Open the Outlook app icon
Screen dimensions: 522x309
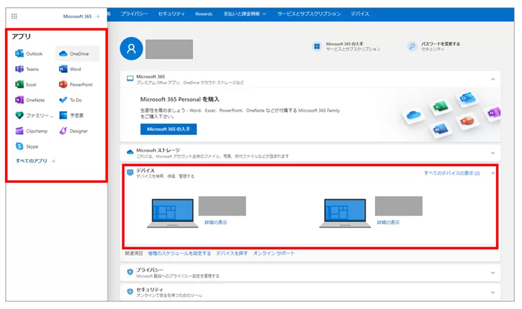point(20,54)
